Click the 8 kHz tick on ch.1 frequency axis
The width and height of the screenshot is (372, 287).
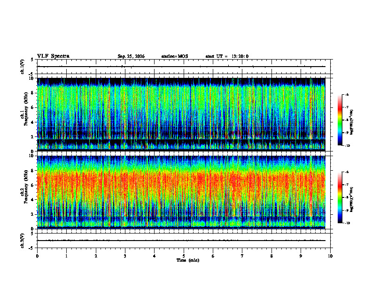coord(33,93)
